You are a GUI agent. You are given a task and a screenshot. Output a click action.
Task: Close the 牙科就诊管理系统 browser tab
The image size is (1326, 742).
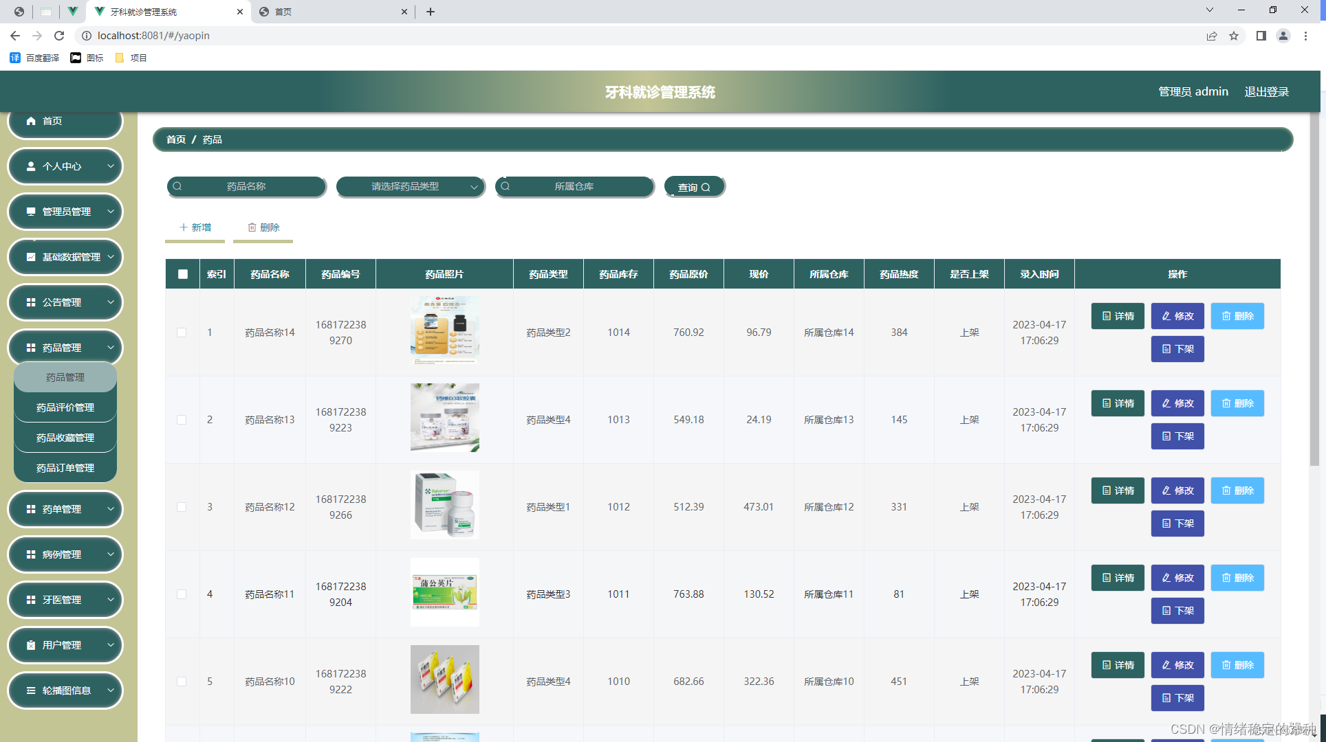tap(240, 12)
